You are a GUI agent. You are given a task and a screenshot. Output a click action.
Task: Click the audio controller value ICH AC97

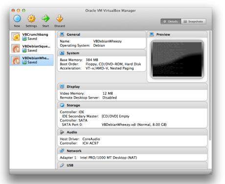90,143
